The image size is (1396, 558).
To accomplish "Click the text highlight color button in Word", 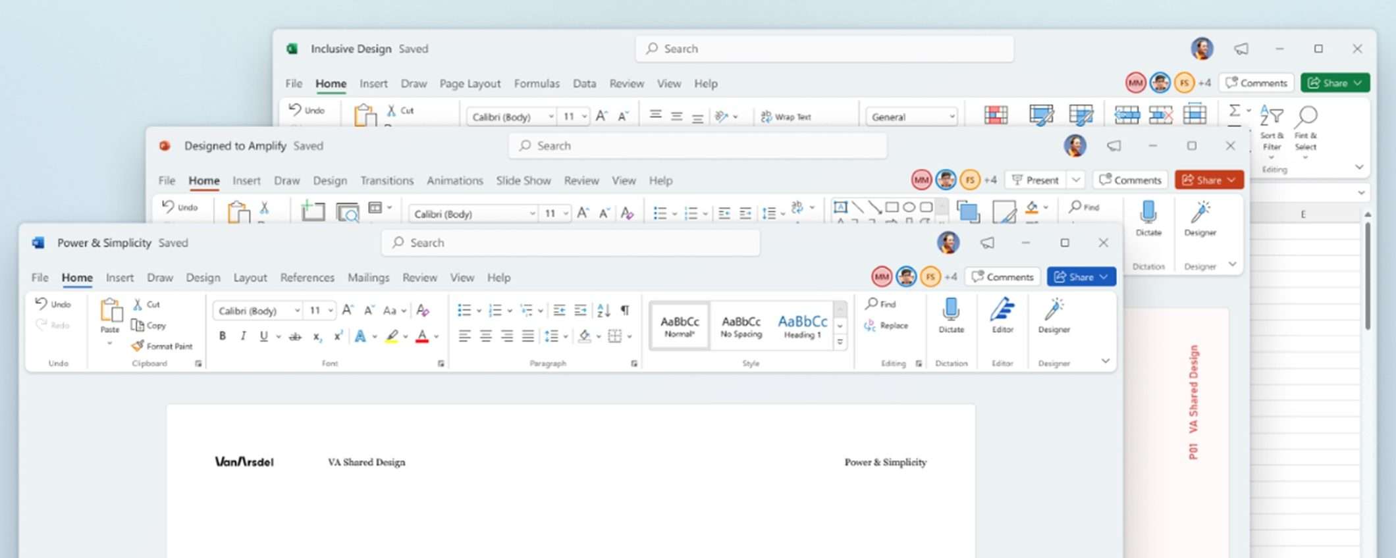I will point(392,336).
